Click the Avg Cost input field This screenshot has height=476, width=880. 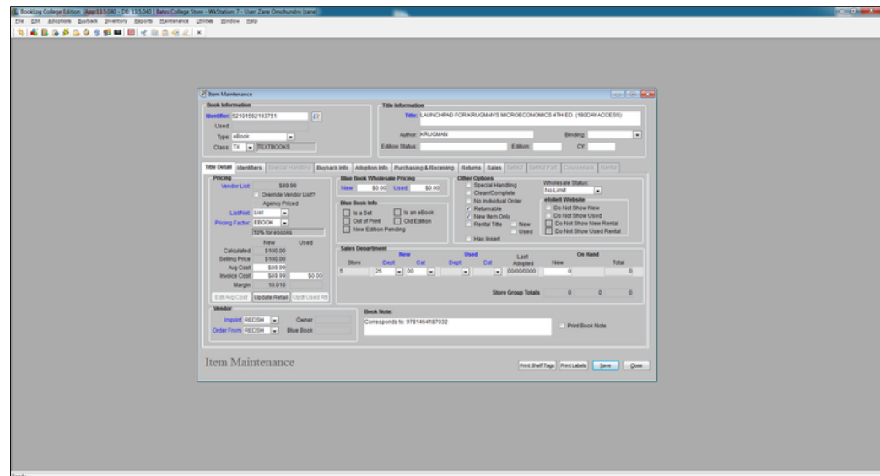click(270, 268)
